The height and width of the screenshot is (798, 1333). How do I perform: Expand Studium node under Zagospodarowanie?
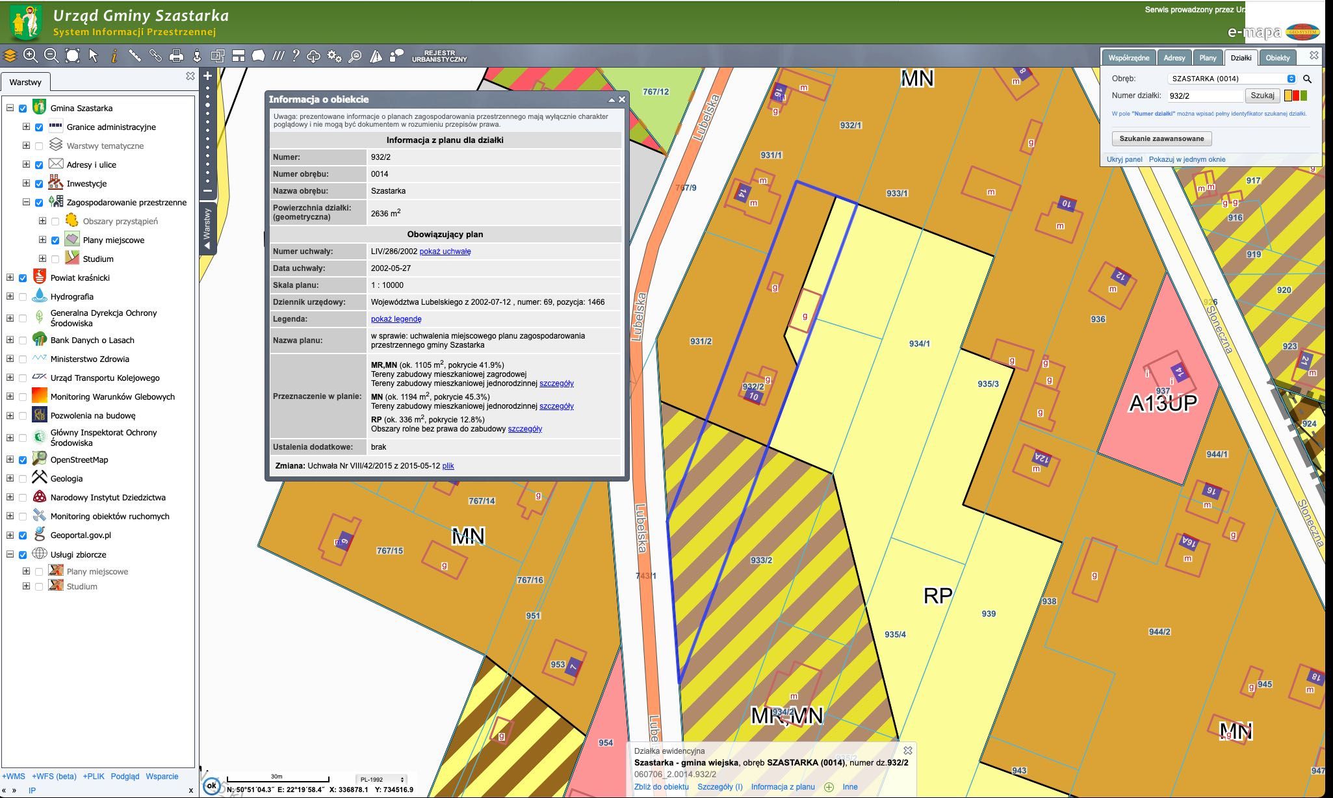tap(42, 259)
